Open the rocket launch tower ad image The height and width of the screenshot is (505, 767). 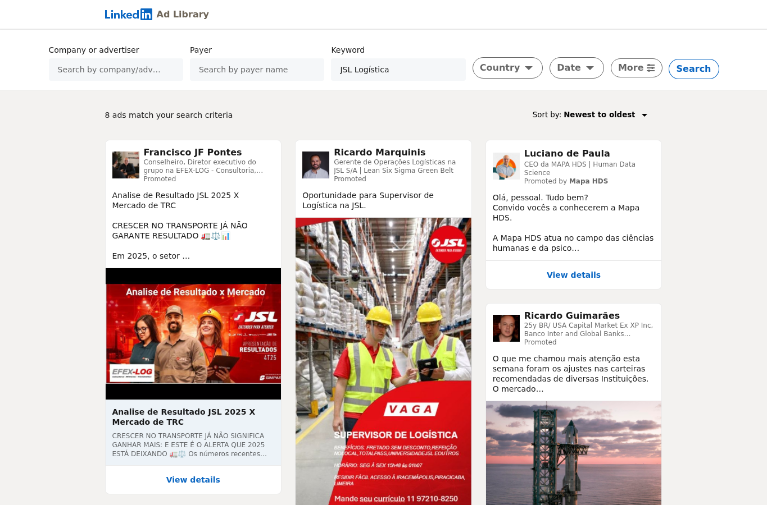pyautogui.click(x=574, y=453)
